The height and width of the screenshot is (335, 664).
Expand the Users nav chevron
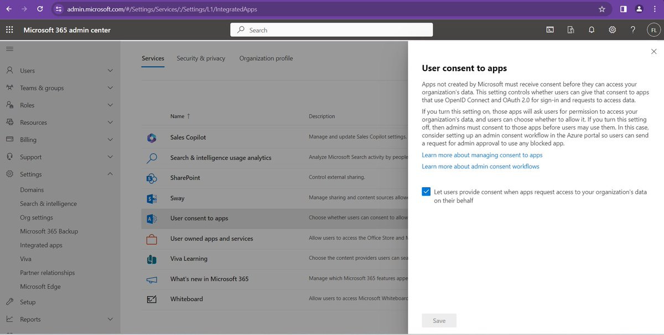point(110,71)
